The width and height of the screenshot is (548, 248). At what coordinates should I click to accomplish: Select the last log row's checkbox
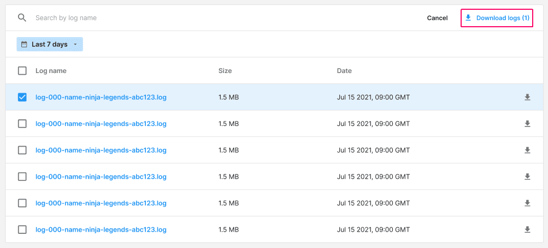coord(22,229)
